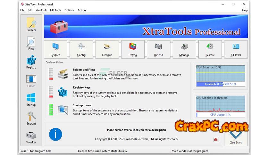Image resolution: width=268 pixels, height=155 pixels.
Task: Open the Folders scanner tool
Action: (31, 24)
